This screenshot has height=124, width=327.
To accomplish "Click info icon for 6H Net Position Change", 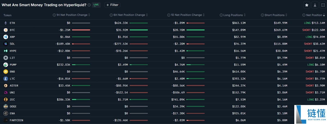I will [111, 15].
